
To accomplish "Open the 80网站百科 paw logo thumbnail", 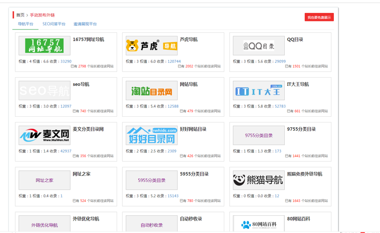I will click(x=259, y=223).
